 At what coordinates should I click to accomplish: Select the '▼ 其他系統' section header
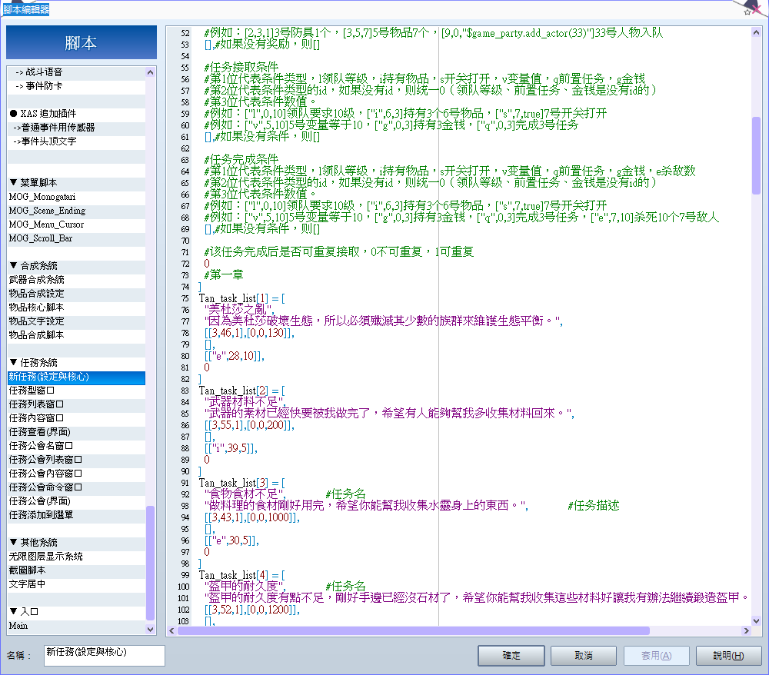[76, 543]
